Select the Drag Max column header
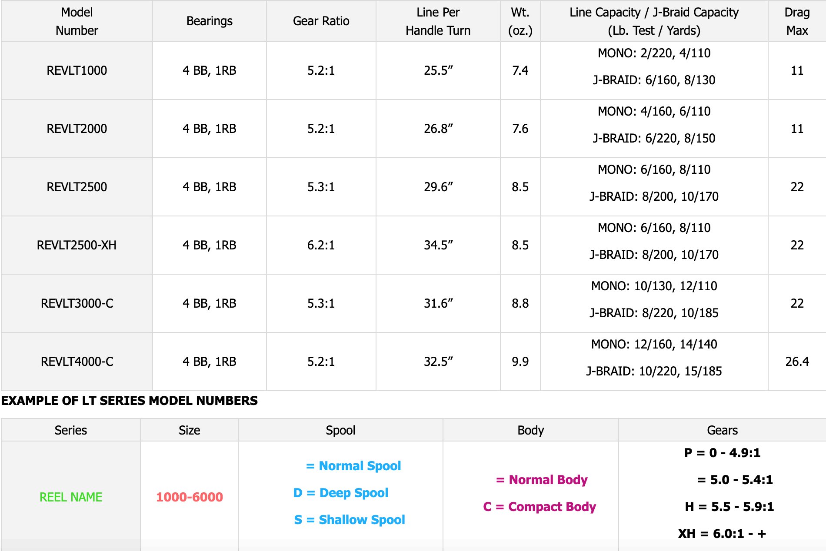This screenshot has height=551, width=826. pyautogui.click(x=797, y=21)
